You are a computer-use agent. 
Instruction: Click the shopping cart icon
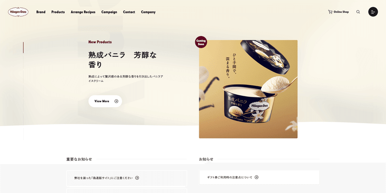pos(330,12)
